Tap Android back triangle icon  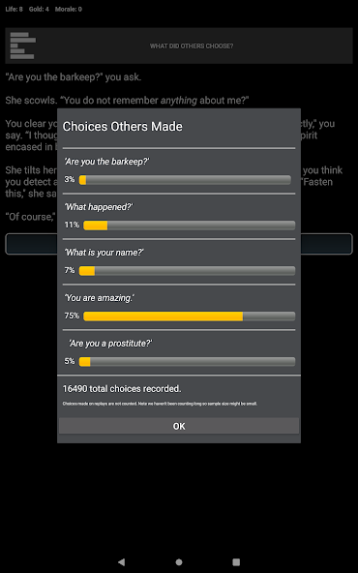pyautogui.click(x=122, y=561)
